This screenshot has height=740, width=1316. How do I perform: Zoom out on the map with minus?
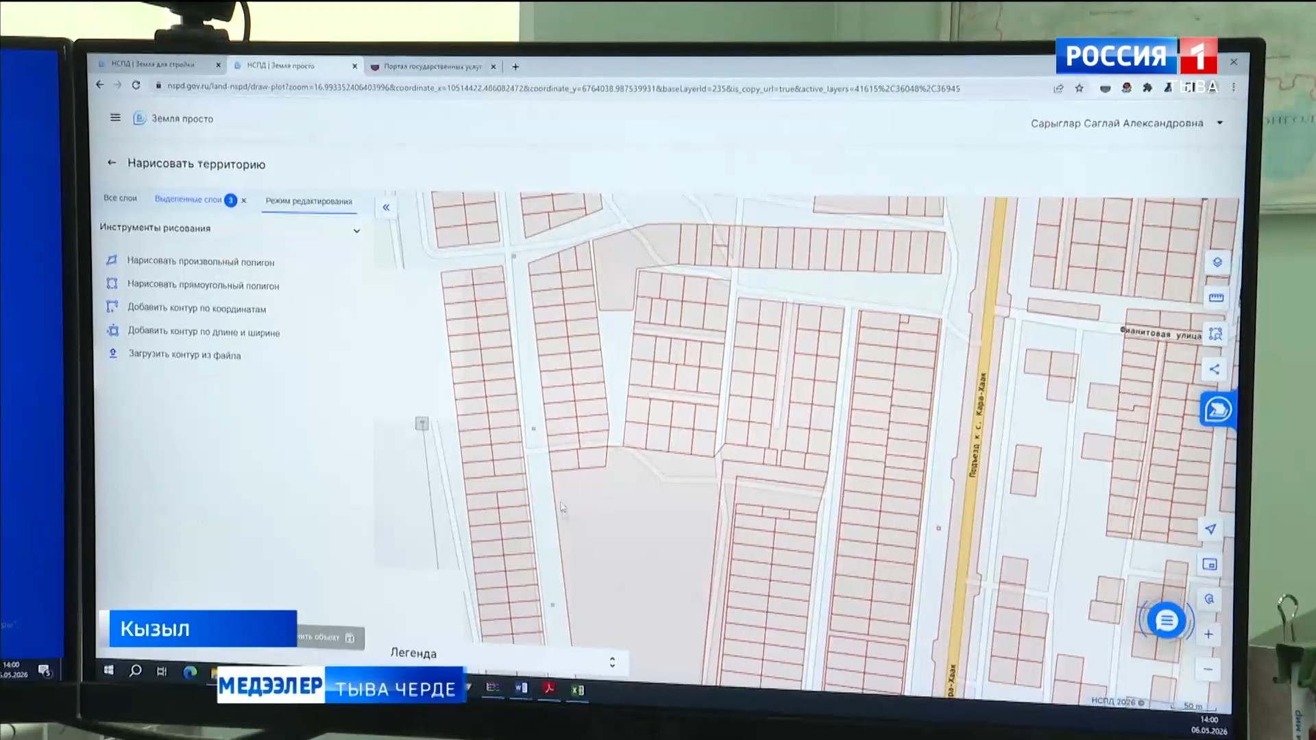tap(1208, 669)
